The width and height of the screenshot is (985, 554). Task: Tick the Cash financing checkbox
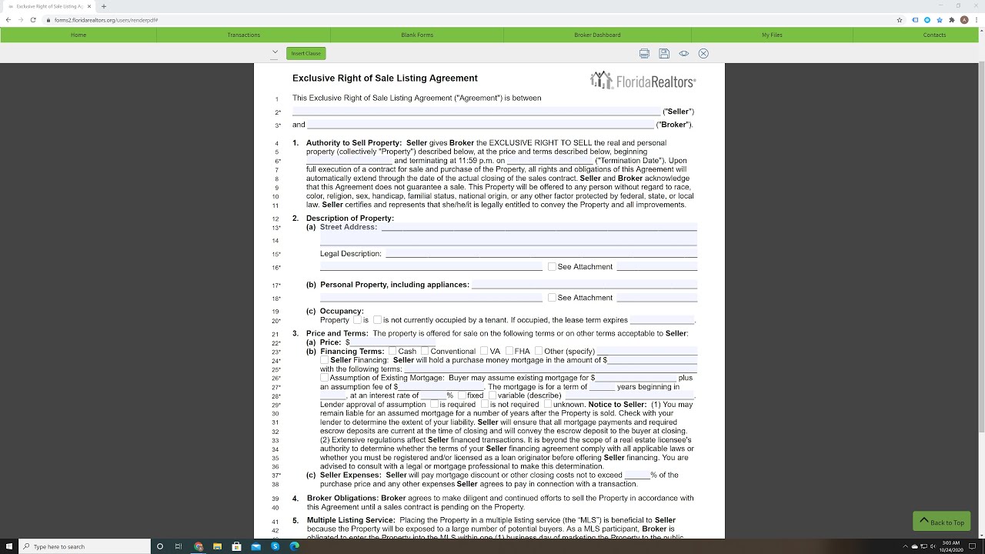pyautogui.click(x=392, y=351)
